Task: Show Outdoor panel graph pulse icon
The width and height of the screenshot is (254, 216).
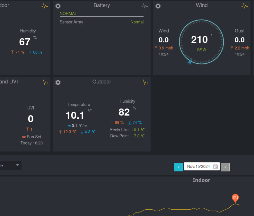Action: tap(145, 82)
